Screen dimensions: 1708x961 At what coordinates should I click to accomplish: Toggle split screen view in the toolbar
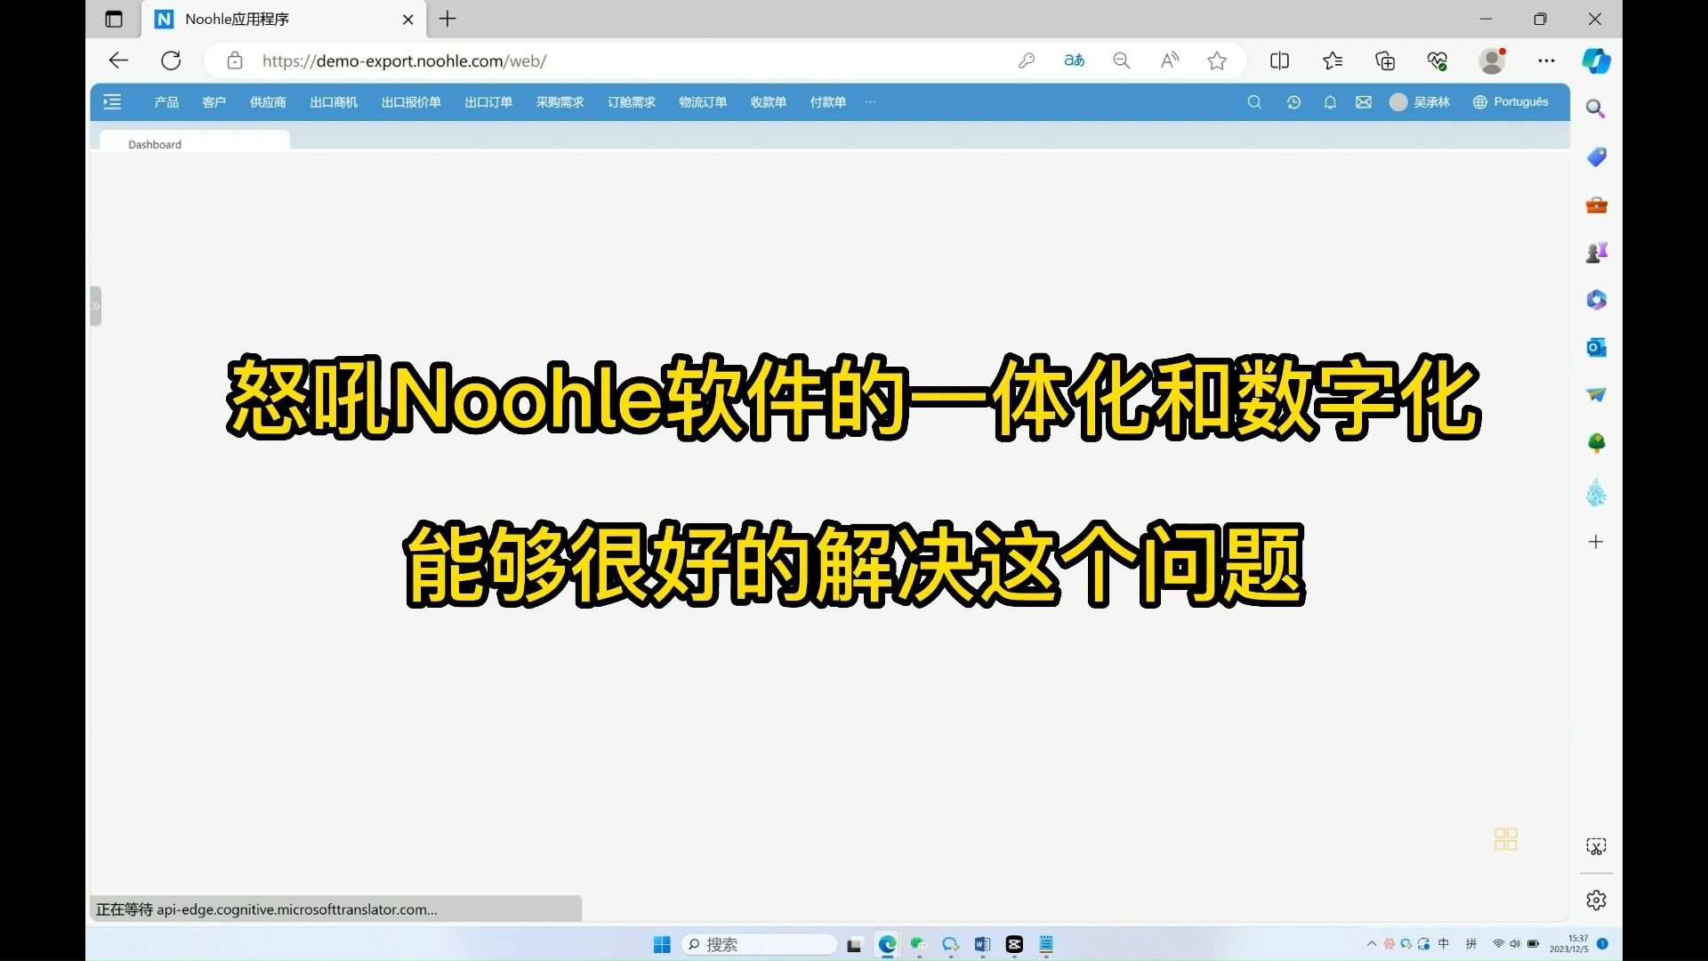point(1279,61)
